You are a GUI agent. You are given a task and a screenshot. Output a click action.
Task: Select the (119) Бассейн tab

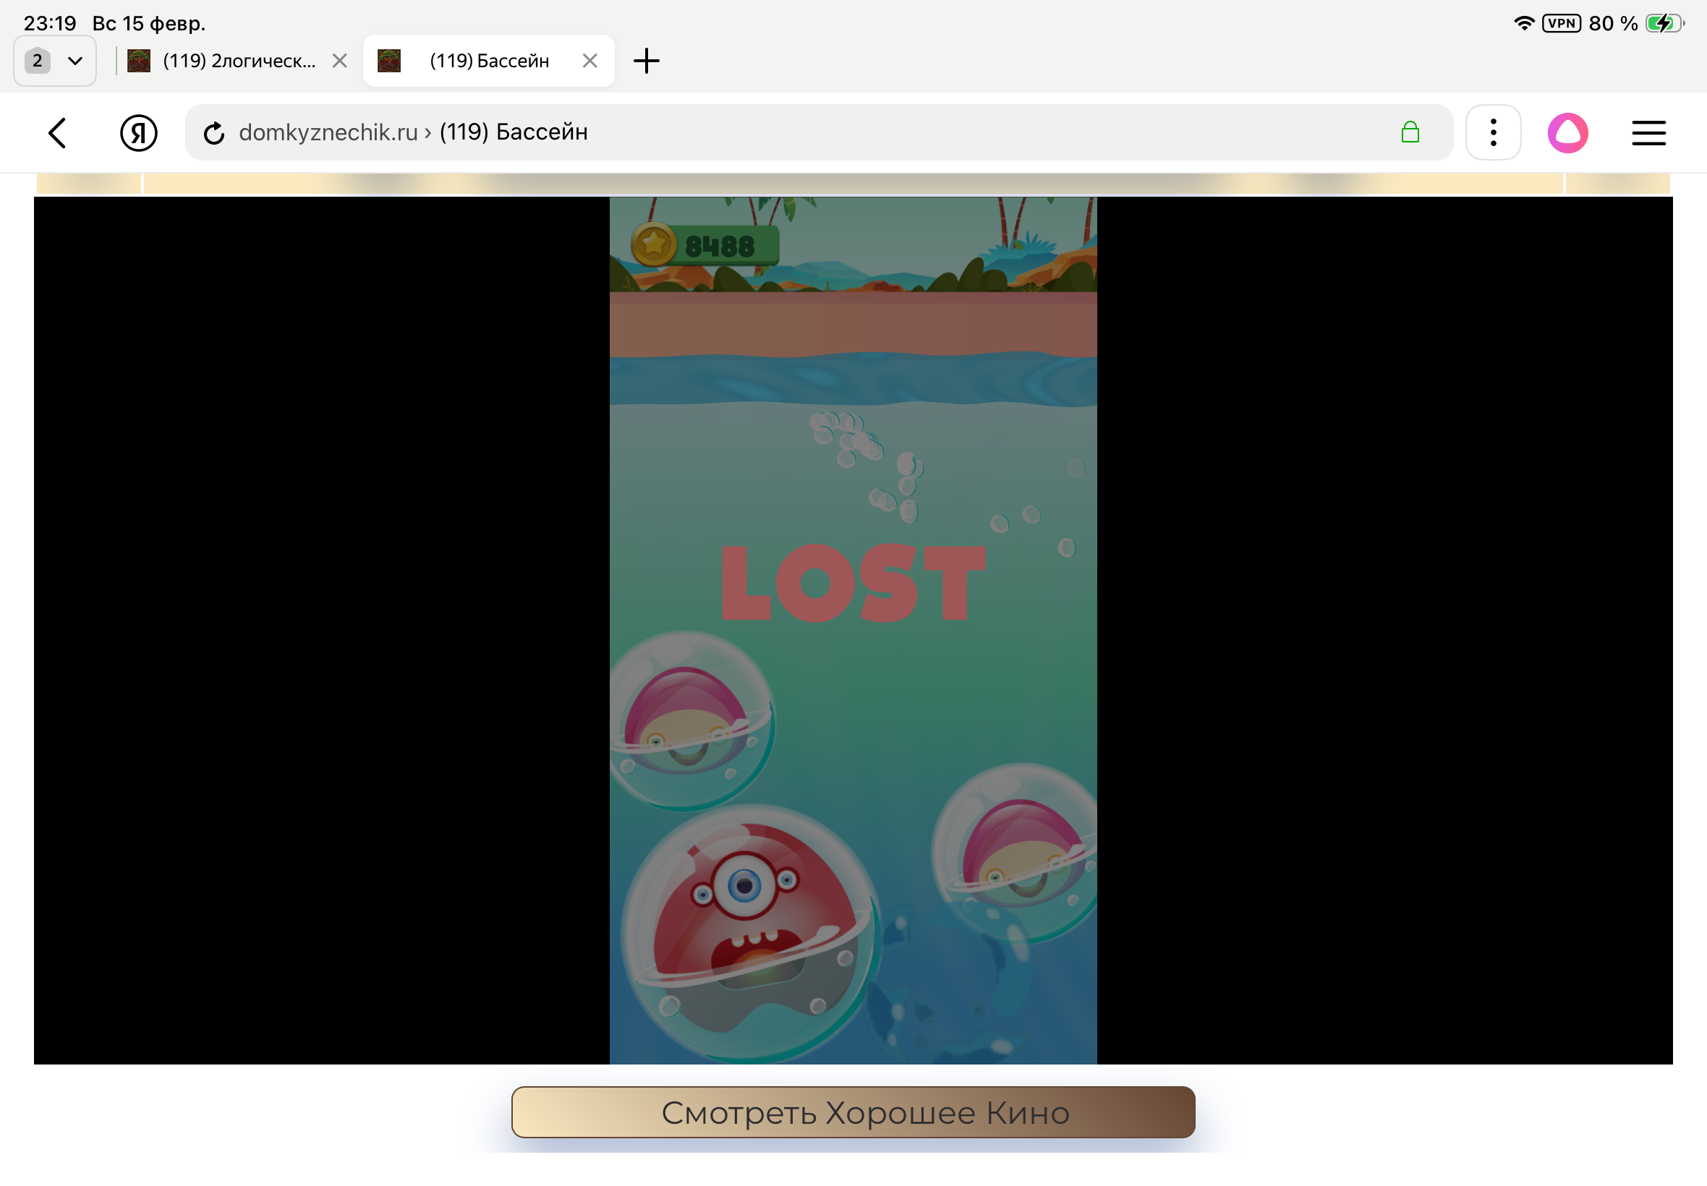pos(488,61)
